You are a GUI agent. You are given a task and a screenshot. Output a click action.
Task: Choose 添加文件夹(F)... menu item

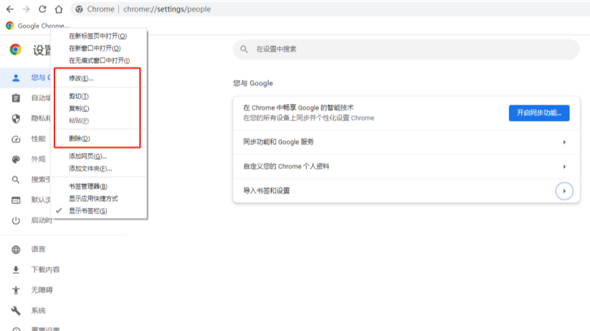(99, 169)
